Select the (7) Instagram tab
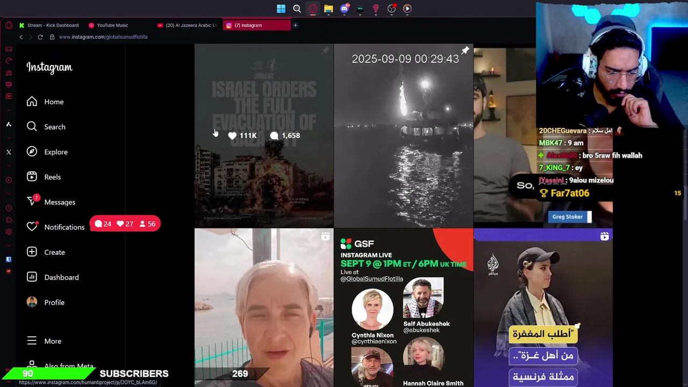The width and height of the screenshot is (688, 387). [x=257, y=25]
